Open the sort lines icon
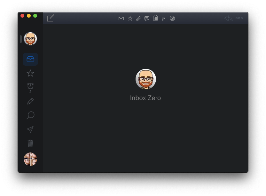Image resolution: width=266 pixels, height=196 pixels. pyautogui.click(x=164, y=18)
